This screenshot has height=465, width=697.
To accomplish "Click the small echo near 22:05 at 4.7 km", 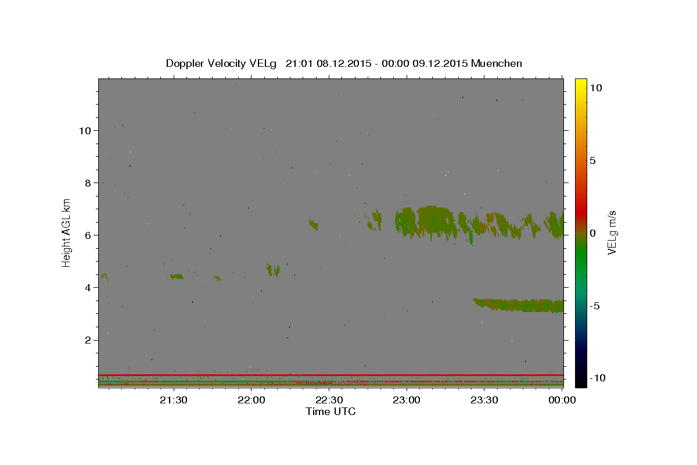I will [273, 270].
